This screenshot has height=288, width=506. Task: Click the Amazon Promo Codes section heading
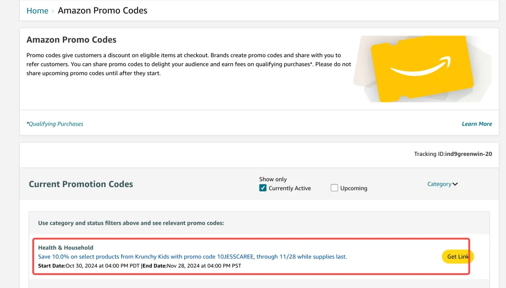click(x=71, y=40)
